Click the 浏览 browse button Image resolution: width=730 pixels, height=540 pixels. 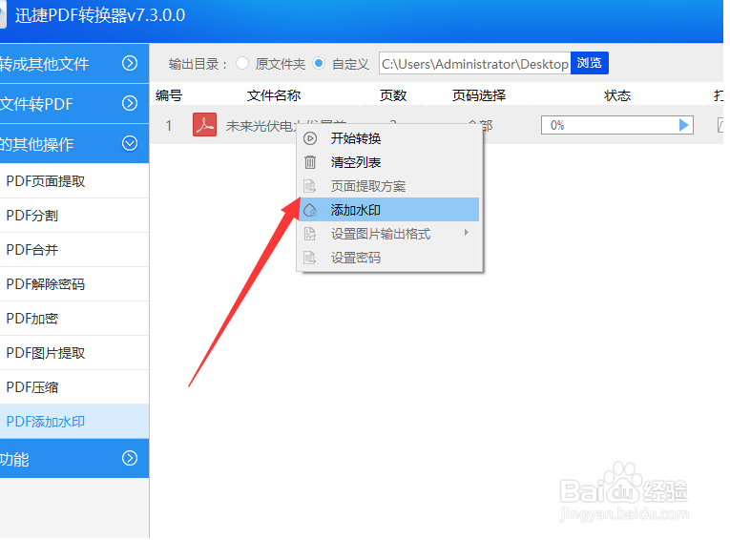[590, 63]
